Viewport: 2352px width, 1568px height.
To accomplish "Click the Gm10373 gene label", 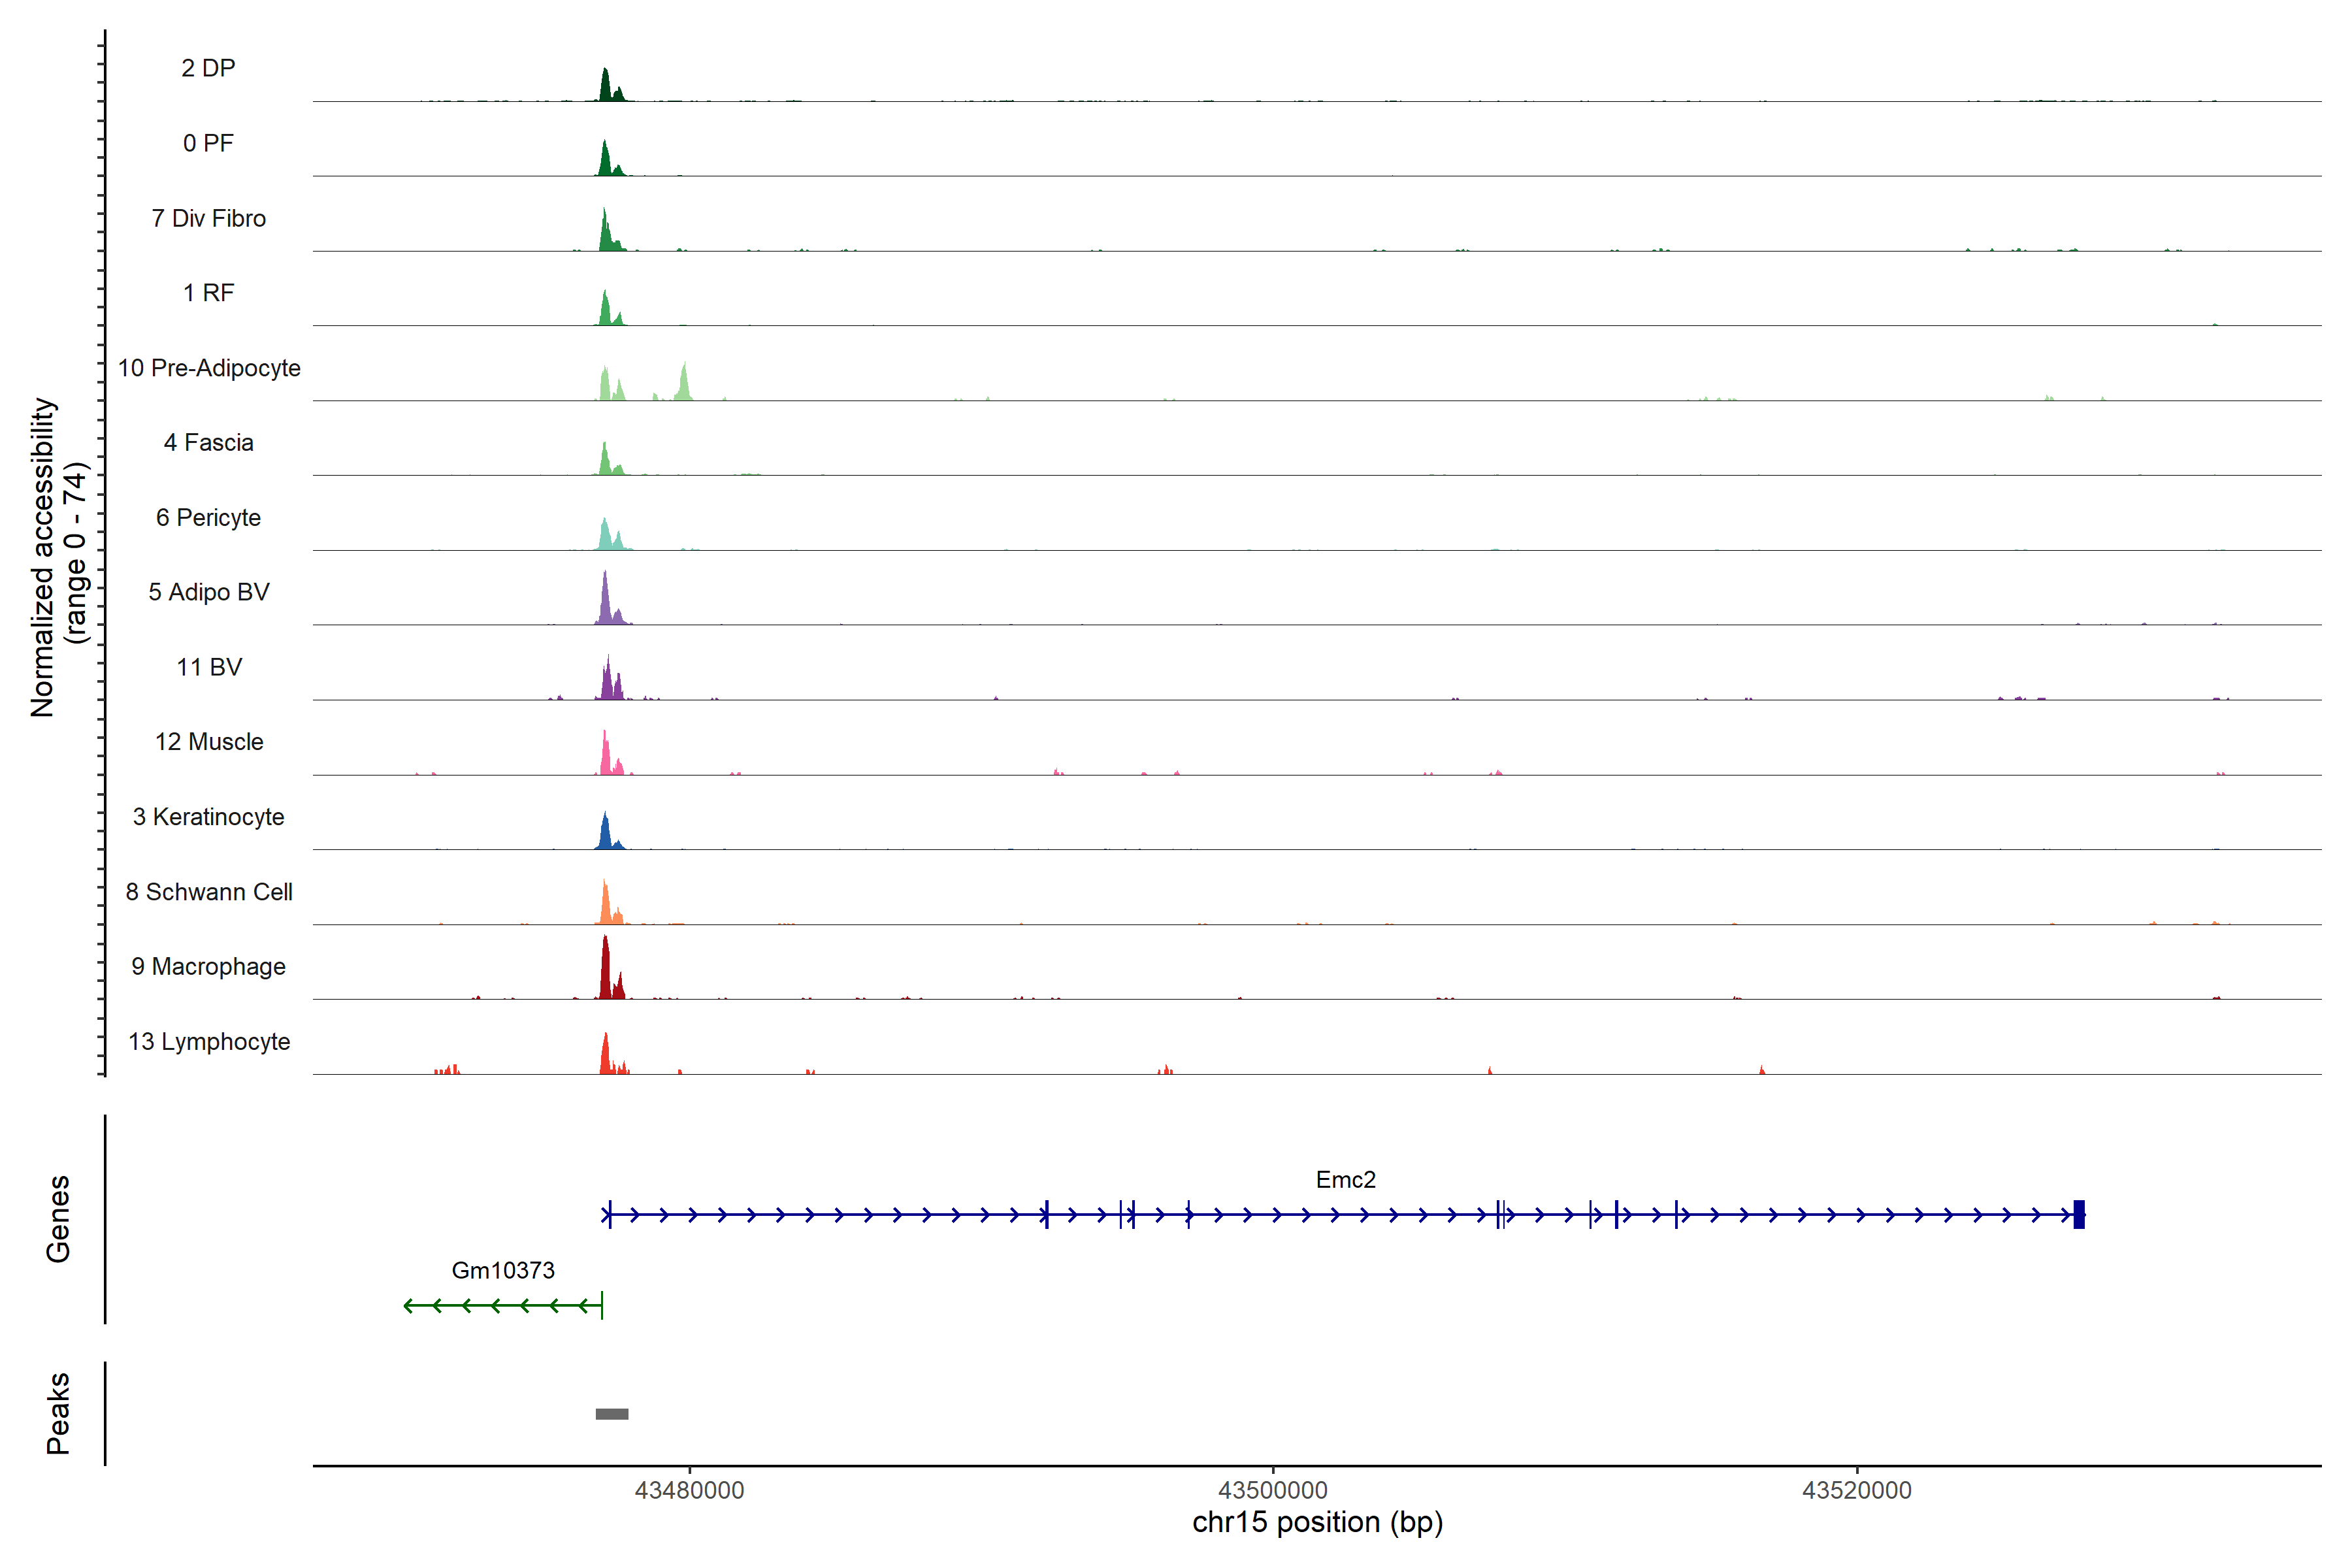I will tap(503, 1270).
